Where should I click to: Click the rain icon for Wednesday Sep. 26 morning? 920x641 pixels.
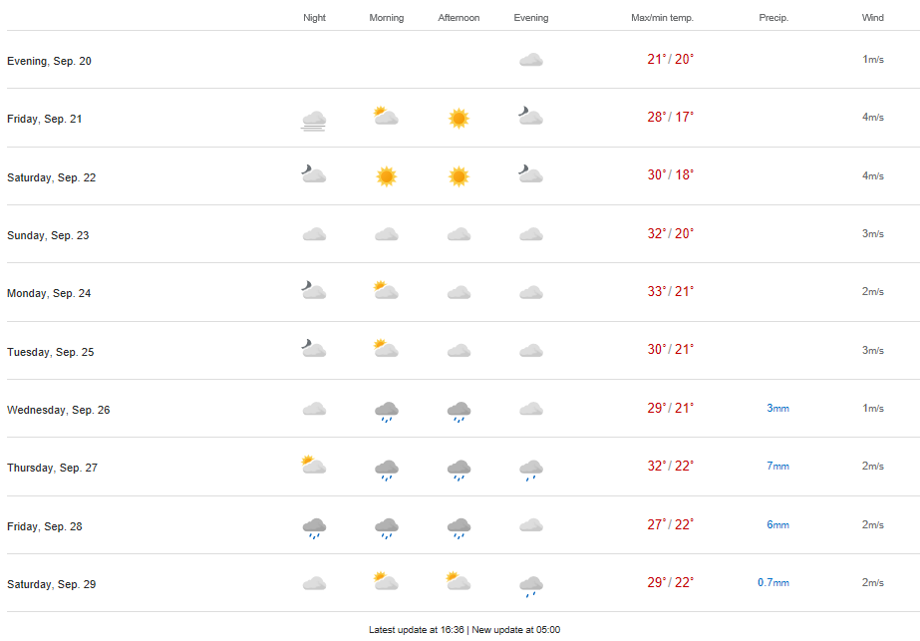(x=387, y=411)
